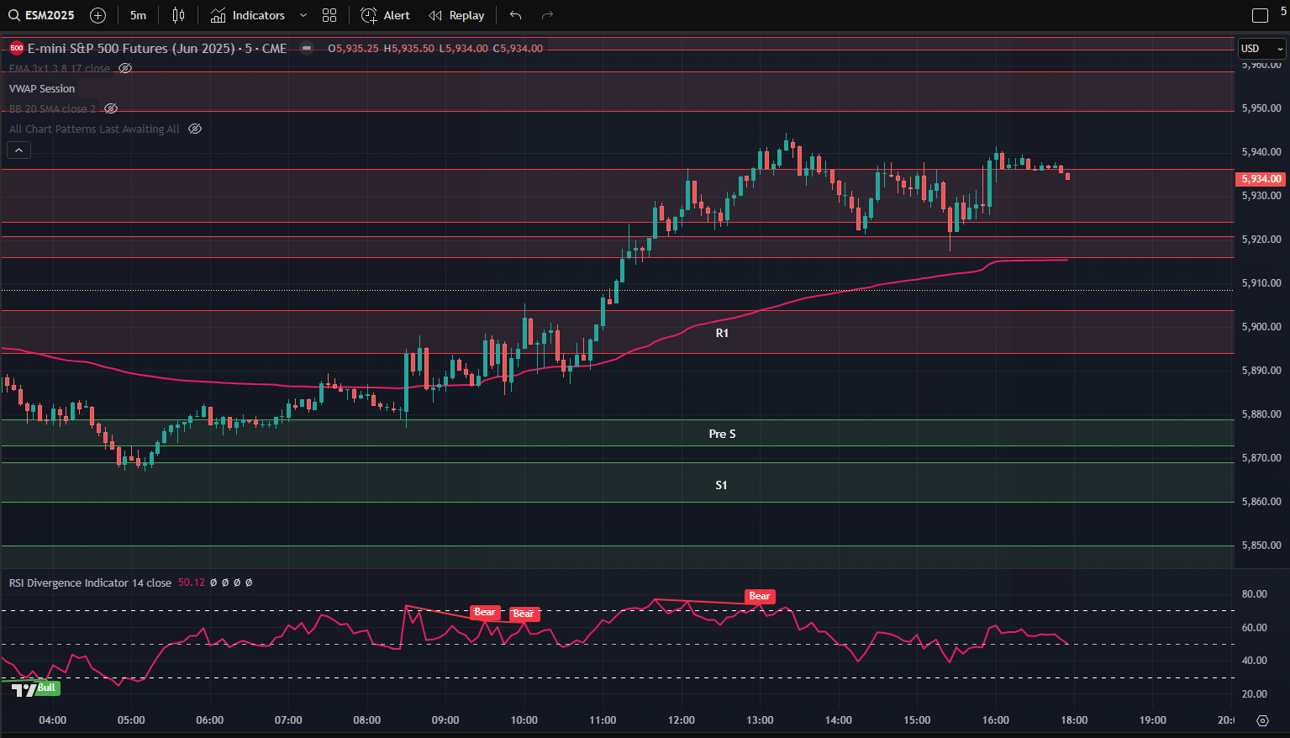The height and width of the screenshot is (738, 1290).
Task: Expand the indicators favorites chevron
Action: point(303,15)
